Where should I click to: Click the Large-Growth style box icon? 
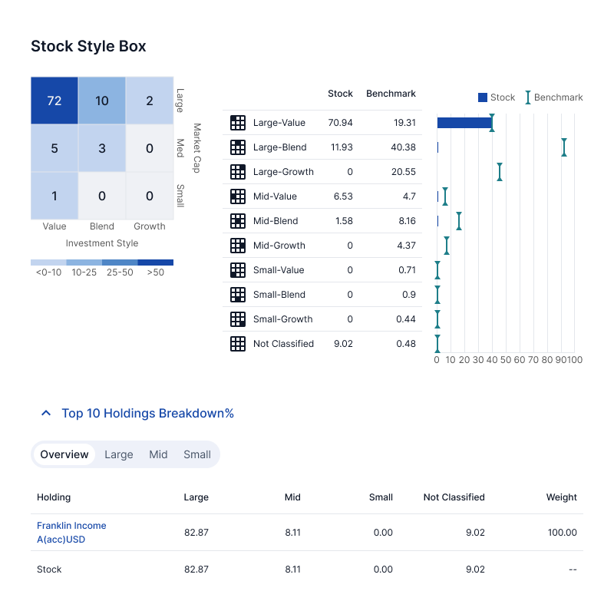[x=238, y=172]
